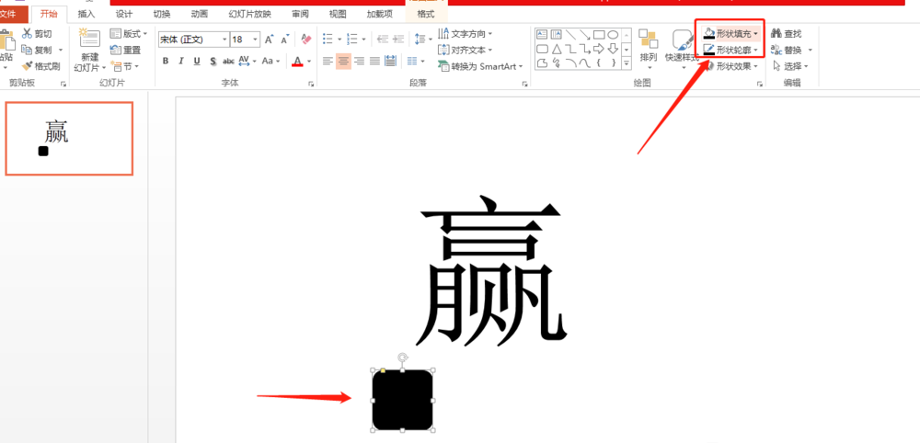Open the font name dropdown 宋体 (正文)
Viewport: 920px width, 443px height.
(x=224, y=40)
